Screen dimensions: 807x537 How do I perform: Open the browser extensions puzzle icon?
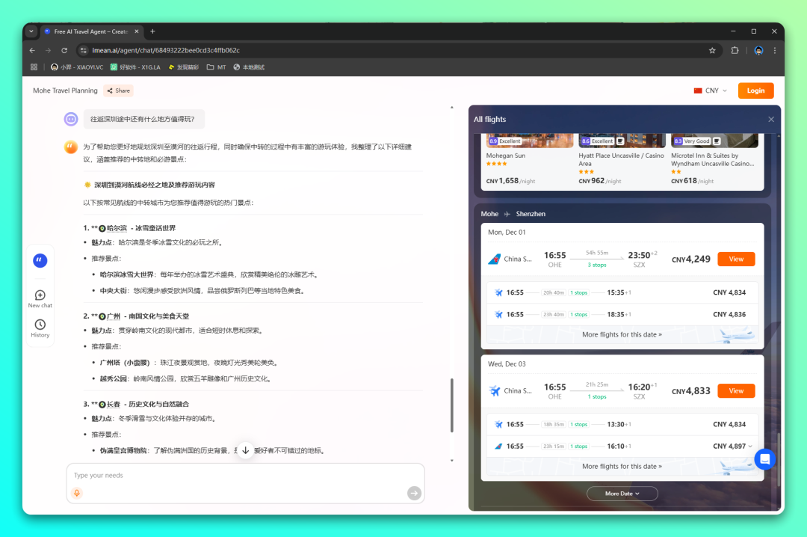click(735, 50)
